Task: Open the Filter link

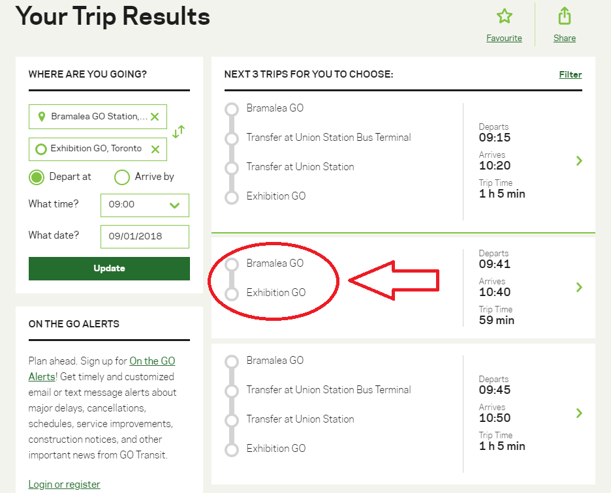Action: (x=570, y=74)
